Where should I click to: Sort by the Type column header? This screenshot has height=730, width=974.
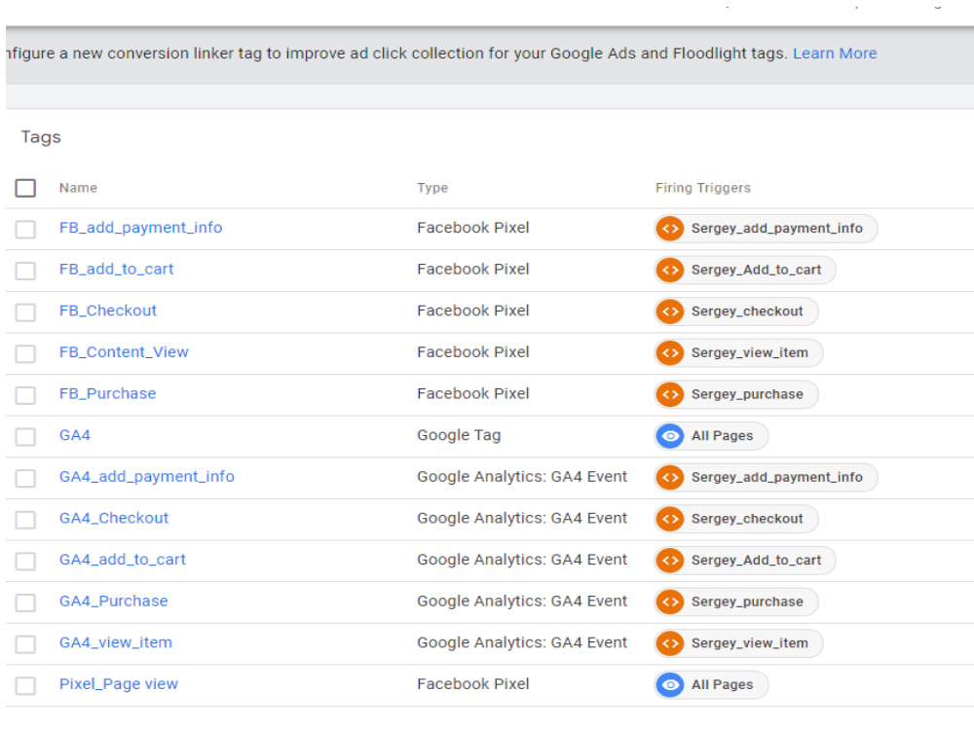(432, 188)
